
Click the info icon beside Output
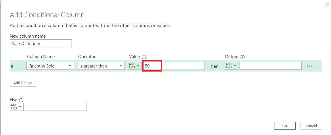[x=242, y=57]
